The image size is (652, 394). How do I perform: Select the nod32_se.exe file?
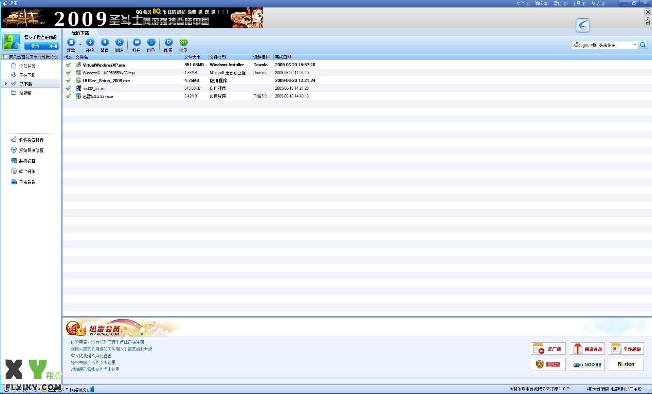pyautogui.click(x=94, y=88)
